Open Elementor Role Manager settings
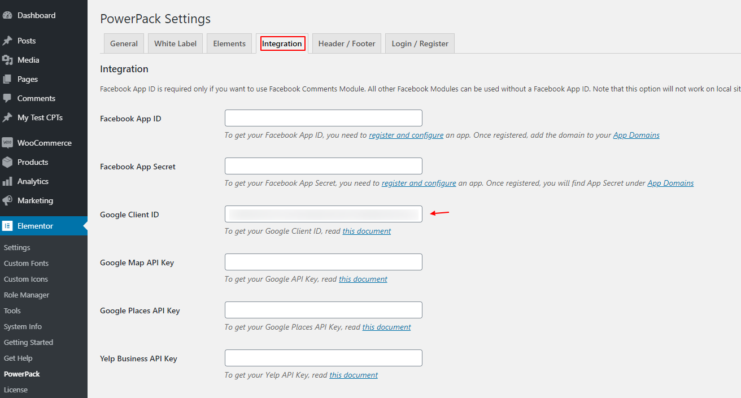 pos(25,294)
